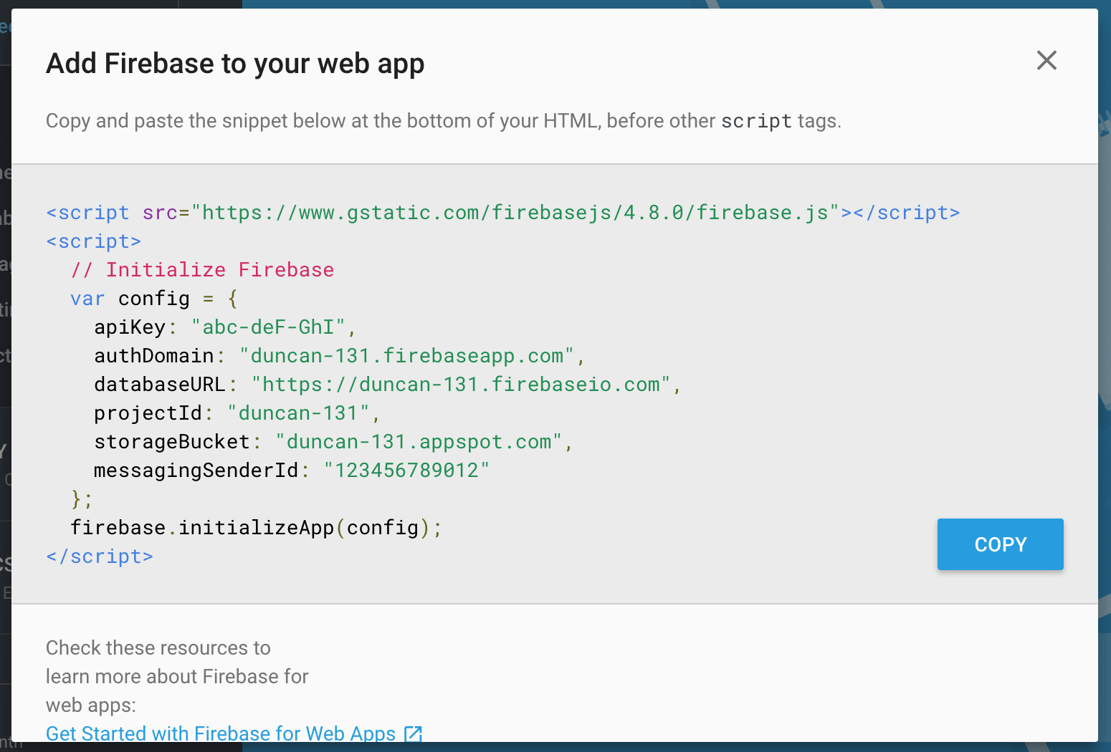Click the firebase.initializeApp(config) line
Image resolution: width=1111 pixels, height=752 pixels.
tap(256, 528)
